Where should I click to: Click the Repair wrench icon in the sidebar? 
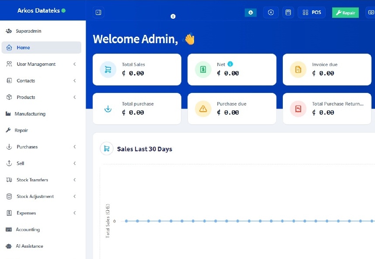(8, 130)
